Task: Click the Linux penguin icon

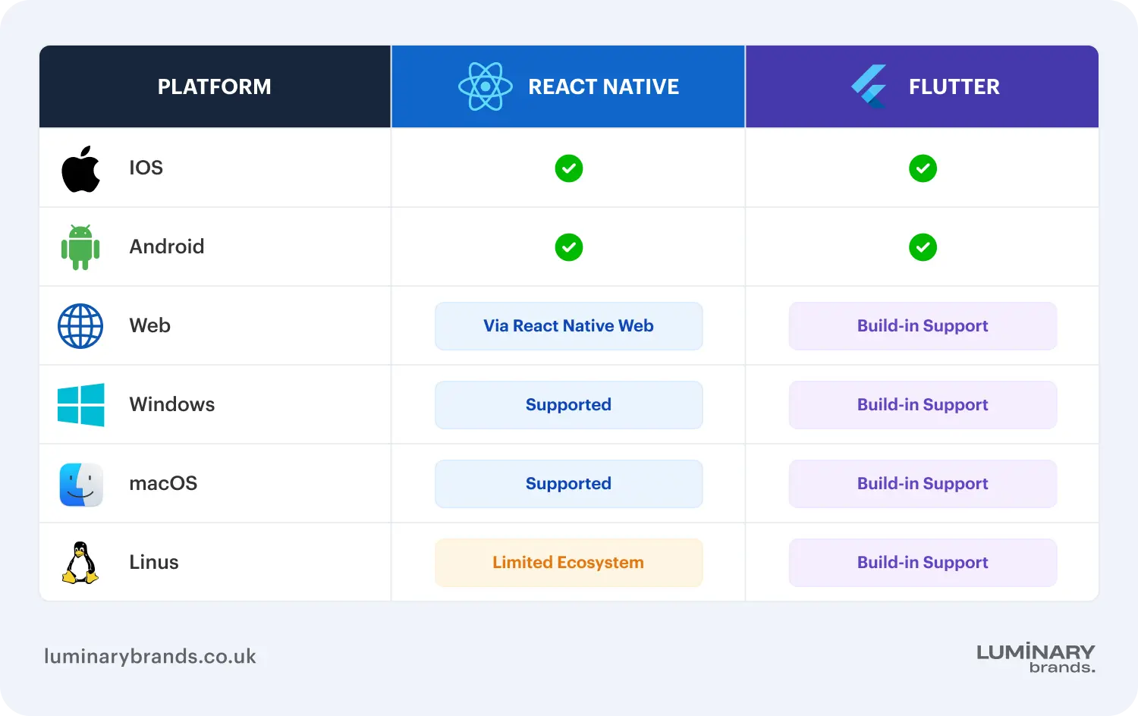Action: tap(80, 563)
